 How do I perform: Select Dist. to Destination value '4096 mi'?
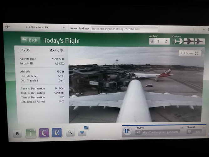coord(59,93)
